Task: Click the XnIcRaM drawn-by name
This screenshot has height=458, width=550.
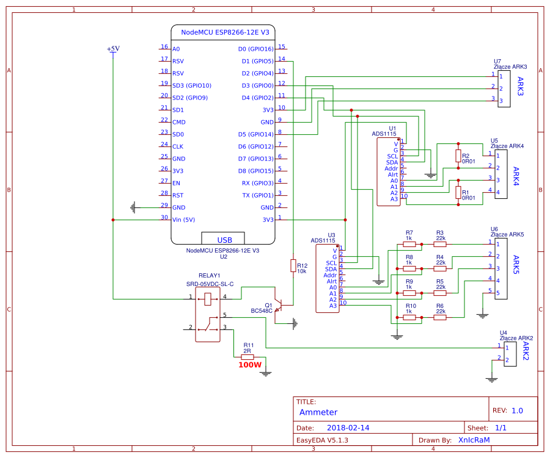Action: tap(475, 439)
